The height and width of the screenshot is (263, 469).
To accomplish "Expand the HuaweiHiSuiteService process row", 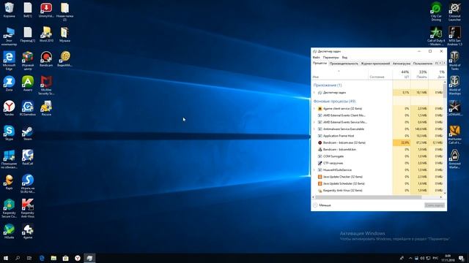I will [314, 170].
